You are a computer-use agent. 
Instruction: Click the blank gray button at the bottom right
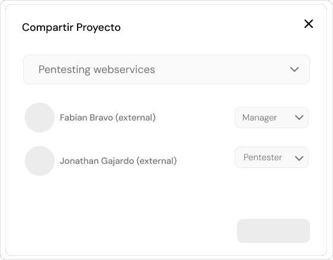tap(273, 231)
